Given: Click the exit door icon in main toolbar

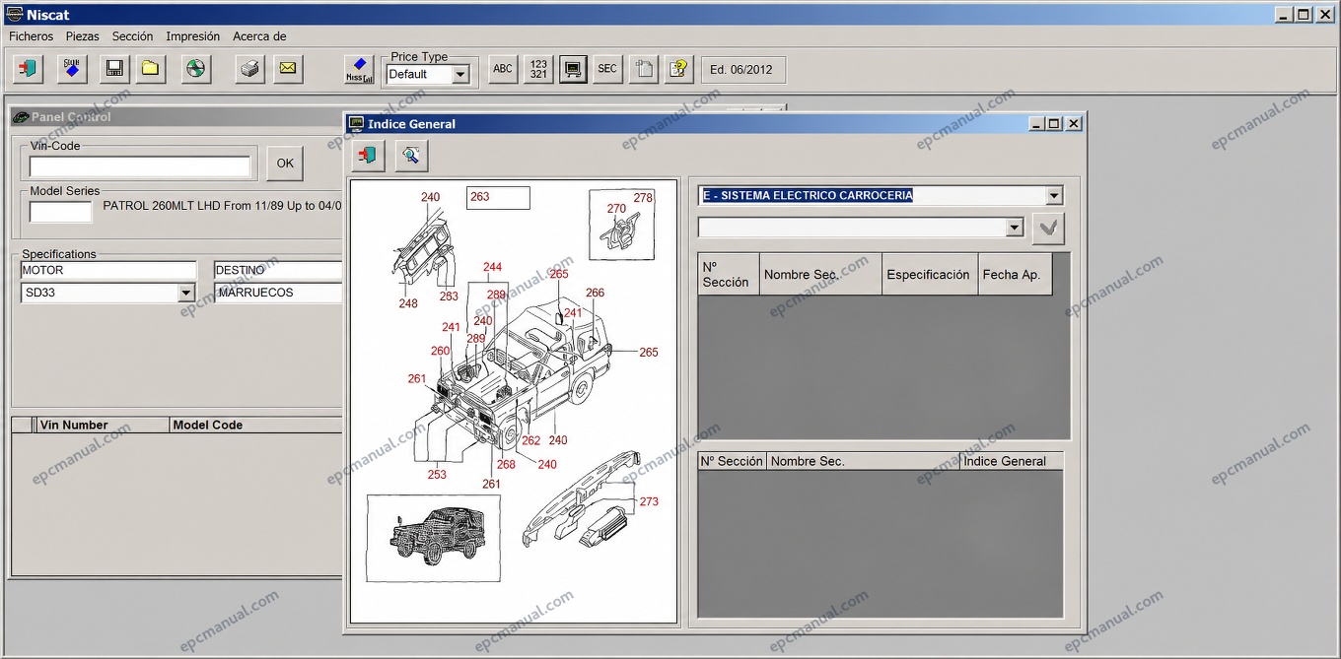Looking at the screenshot, I should click(x=29, y=69).
